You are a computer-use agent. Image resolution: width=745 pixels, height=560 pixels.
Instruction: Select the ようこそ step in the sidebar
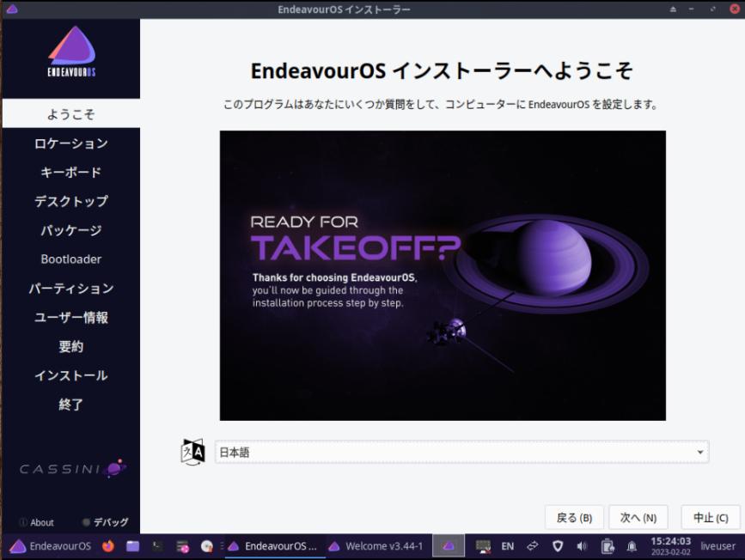[71, 113]
